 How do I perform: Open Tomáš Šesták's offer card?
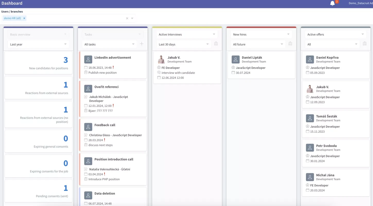pos(335,124)
